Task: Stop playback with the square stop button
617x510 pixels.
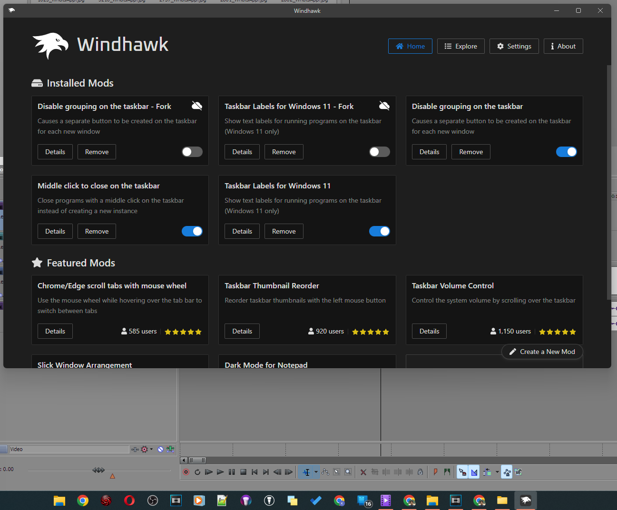Action: pyautogui.click(x=243, y=472)
